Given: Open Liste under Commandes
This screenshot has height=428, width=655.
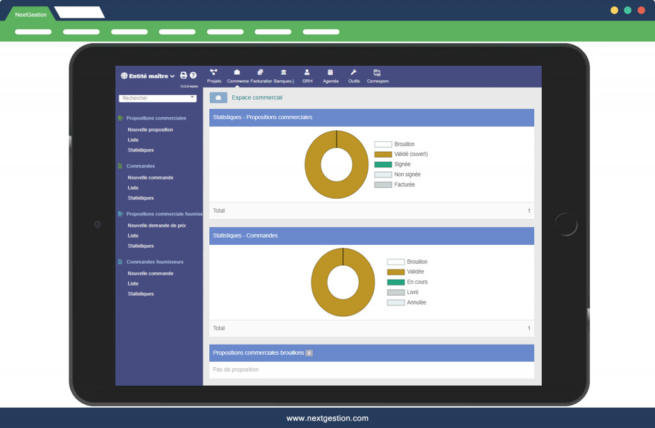Looking at the screenshot, I should click(x=133, y=188).
